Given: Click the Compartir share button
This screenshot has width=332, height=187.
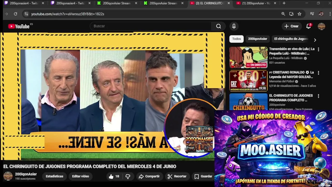Looking at the screenshot, I should click(149, 176).
